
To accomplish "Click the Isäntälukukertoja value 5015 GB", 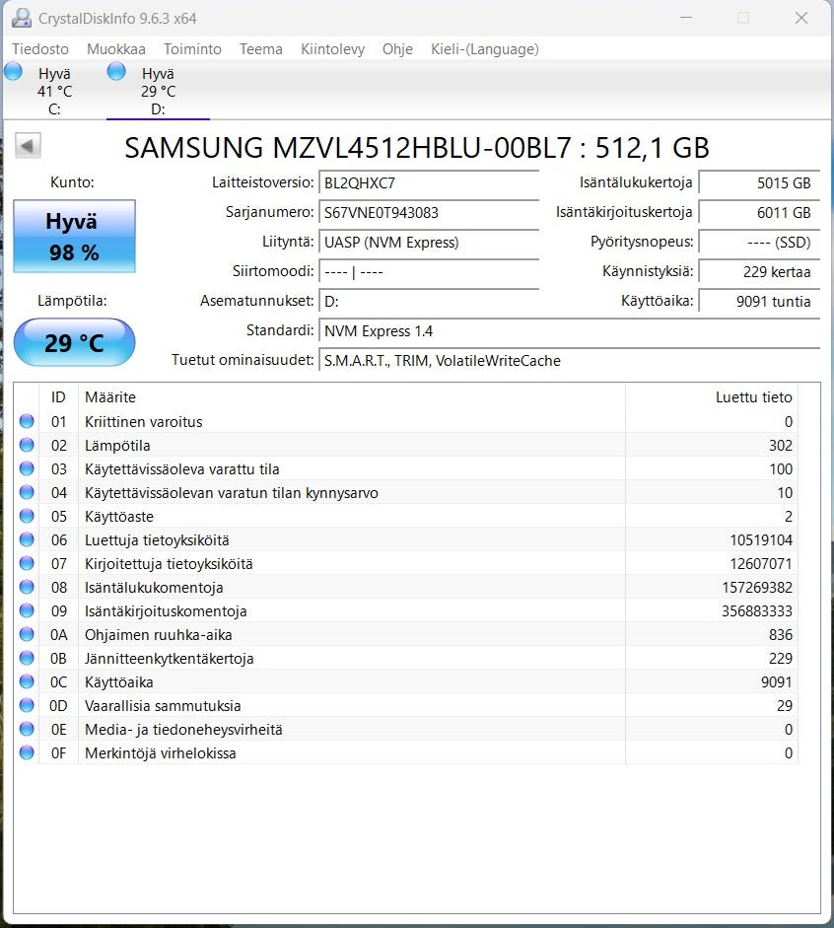I will coord(759,182).
